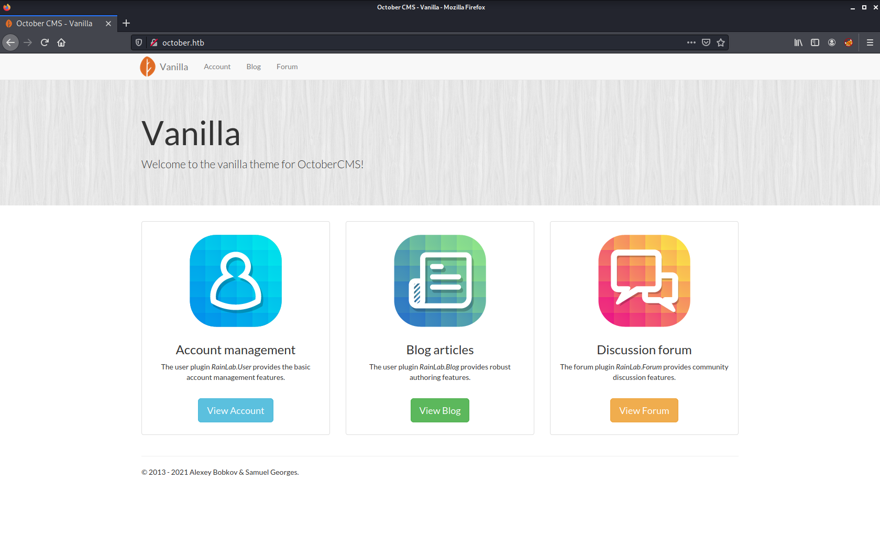Image resolution: width=880 pixels, height=534 pixels.
Task: Click the Account management user icon
Action: 235,281
